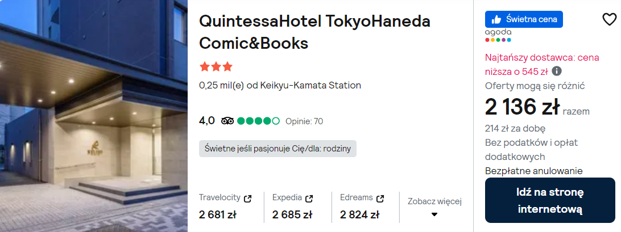Click the hotel entrance photo
This screenshot has height=232, width=621.
click(x=94, y=116)
